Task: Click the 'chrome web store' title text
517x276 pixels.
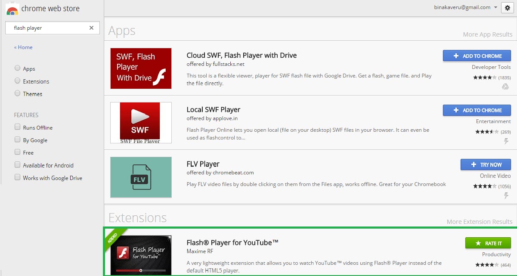Action: point(50,9)
